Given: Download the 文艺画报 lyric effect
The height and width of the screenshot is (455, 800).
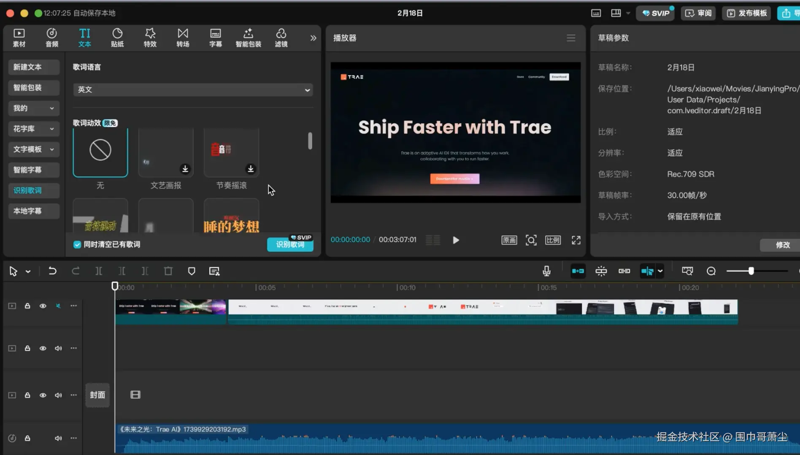Looking at the screenshot, I should 185,169.
